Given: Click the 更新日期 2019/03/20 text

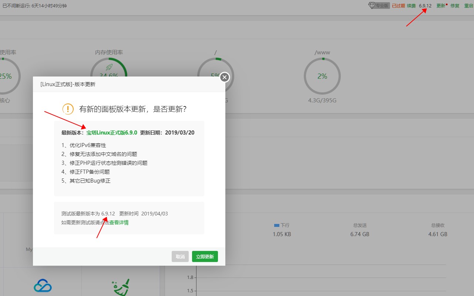Looking at the screenshot, I should click(x=167, y=132).
